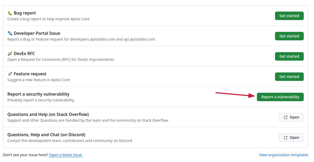This screenshot has width=314, height=162.
Task: Click external-link icon in Discord Open button
Action: pyautogui.click(x=286, y=138)
